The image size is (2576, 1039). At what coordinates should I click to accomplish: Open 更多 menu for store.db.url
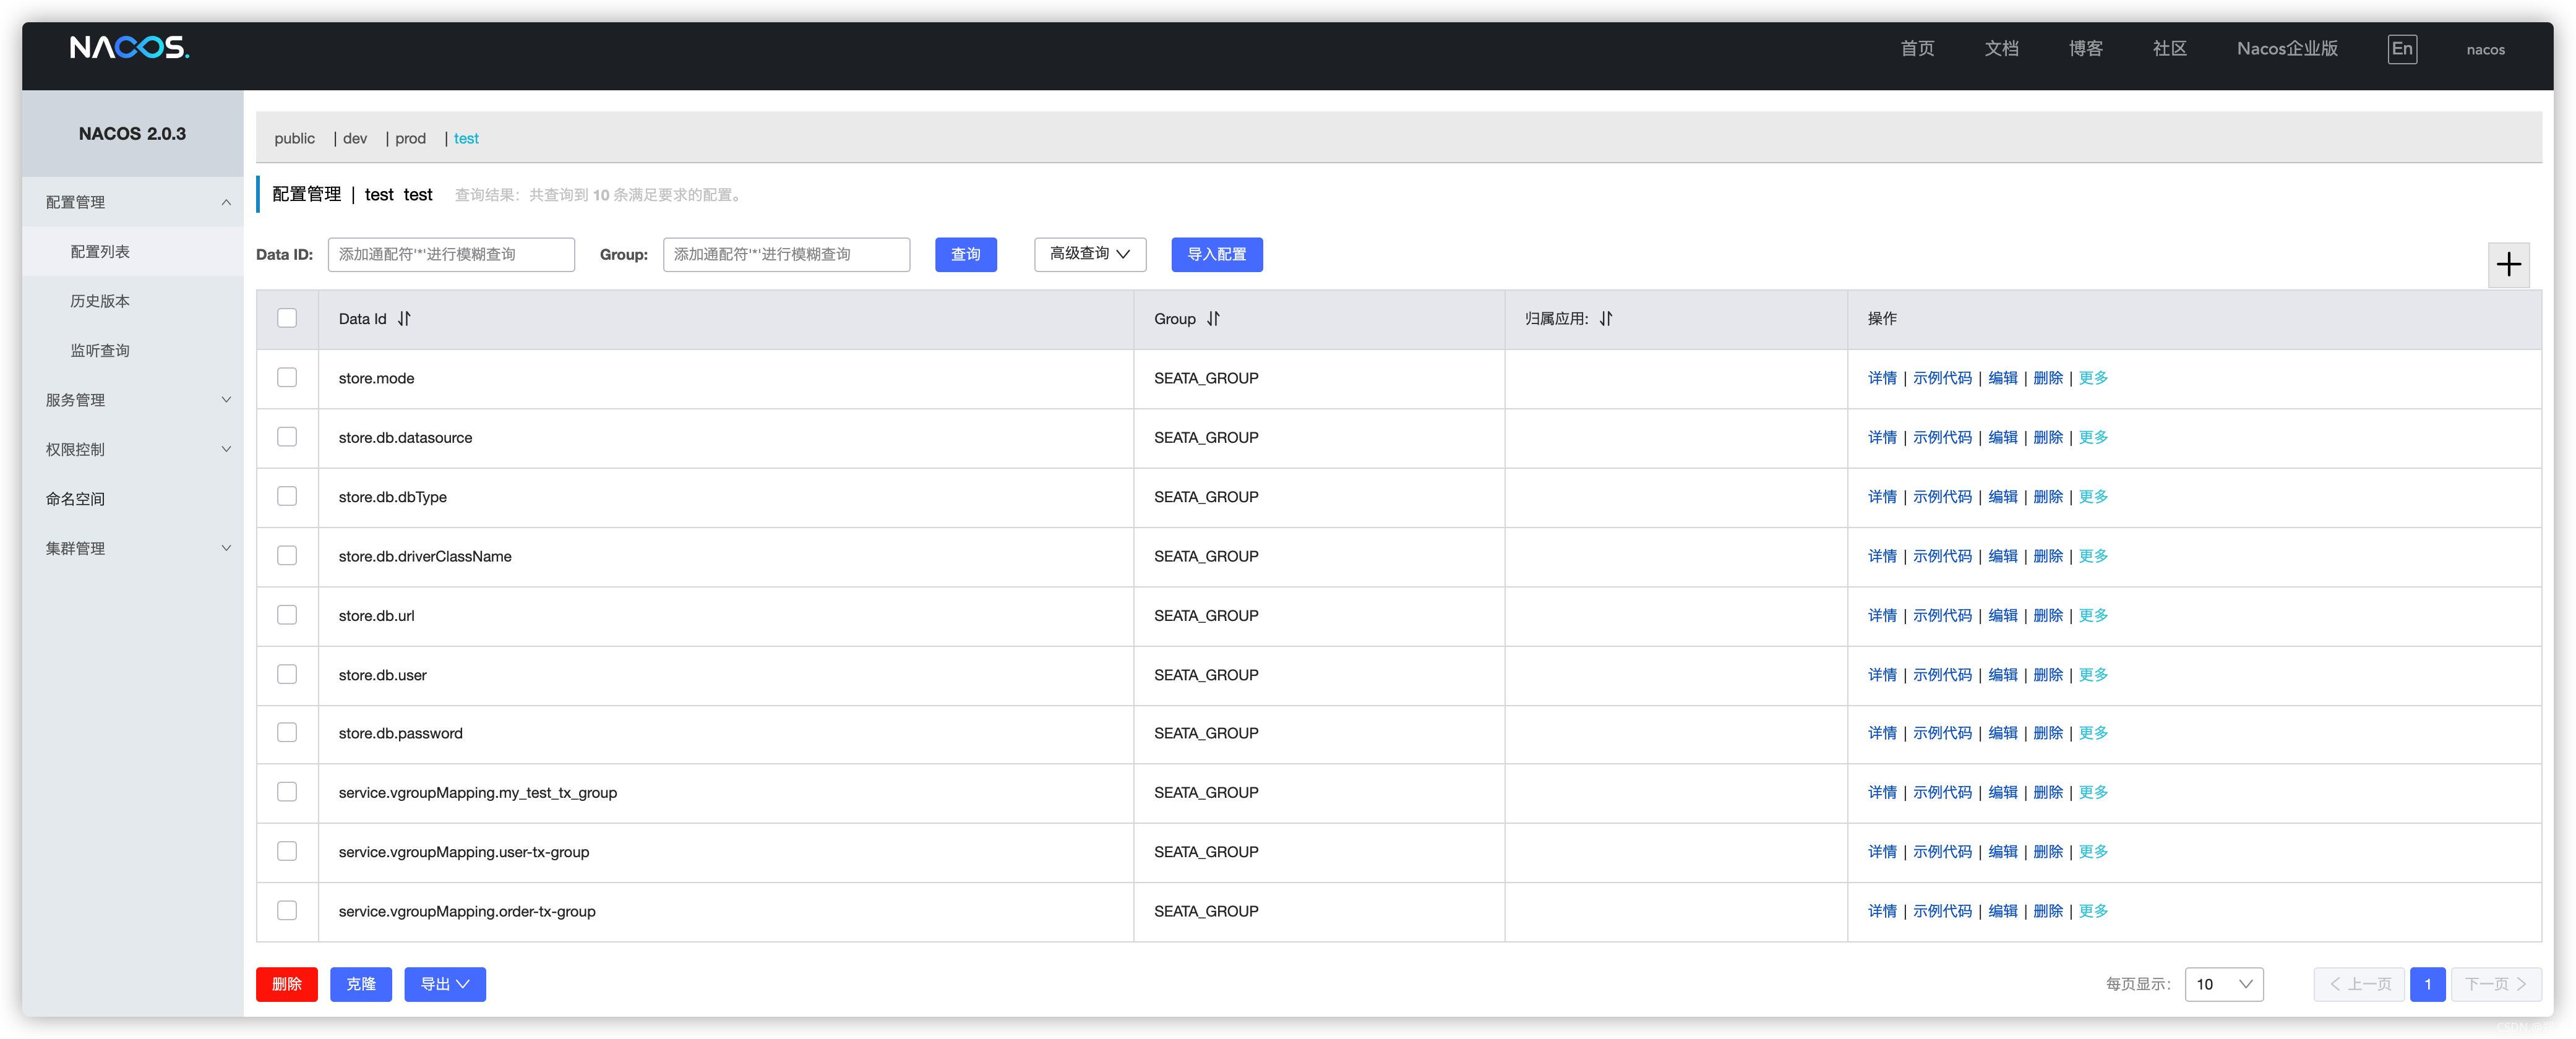2093,615
